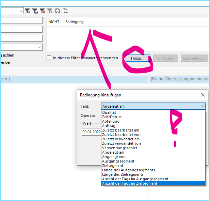The image size is (210, 201).
Task: Expand the combo box above 'achten' label
Action: (39, 47)
